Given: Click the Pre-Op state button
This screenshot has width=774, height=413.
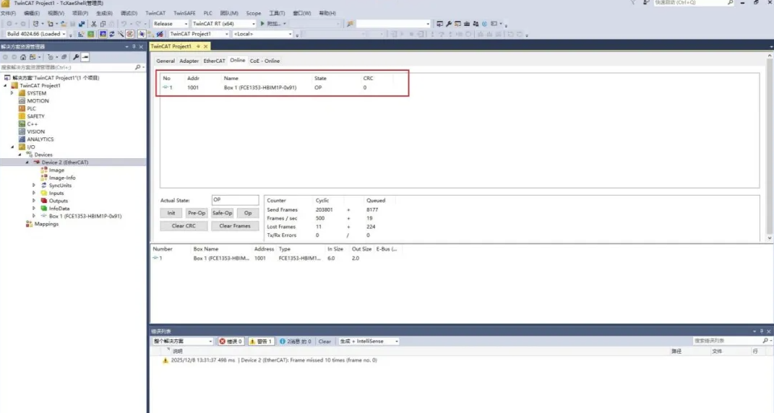Looking at the screenshot, I should point(196,213).
